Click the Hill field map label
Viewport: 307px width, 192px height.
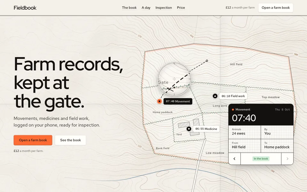236,64
